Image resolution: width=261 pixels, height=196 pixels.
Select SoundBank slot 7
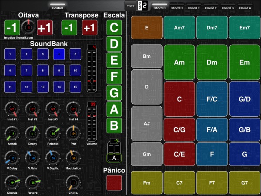(27, 71)
